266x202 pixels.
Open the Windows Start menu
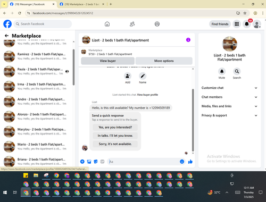click(x=5, y=192)
